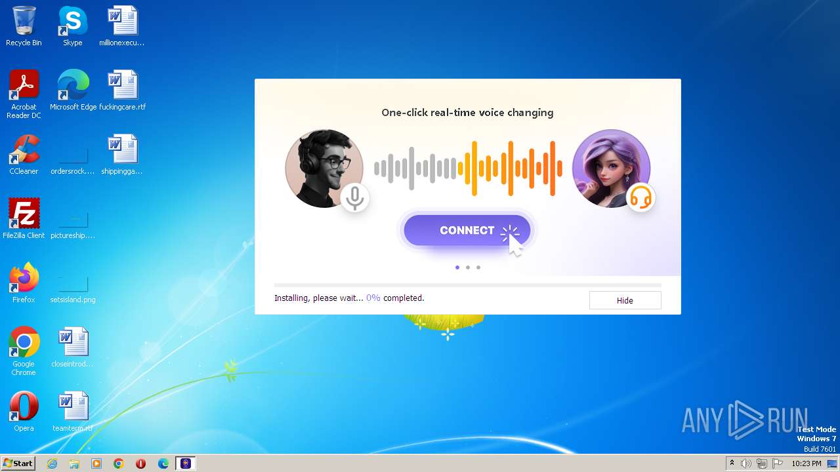Launch Edge from the taskbar

click(x=163, y=463)
